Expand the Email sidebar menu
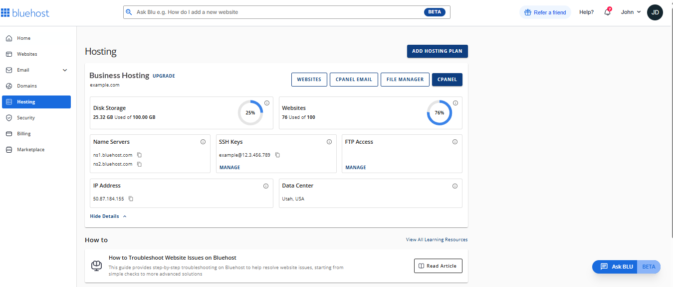This screenshot has width=673, height=287. 64,70
